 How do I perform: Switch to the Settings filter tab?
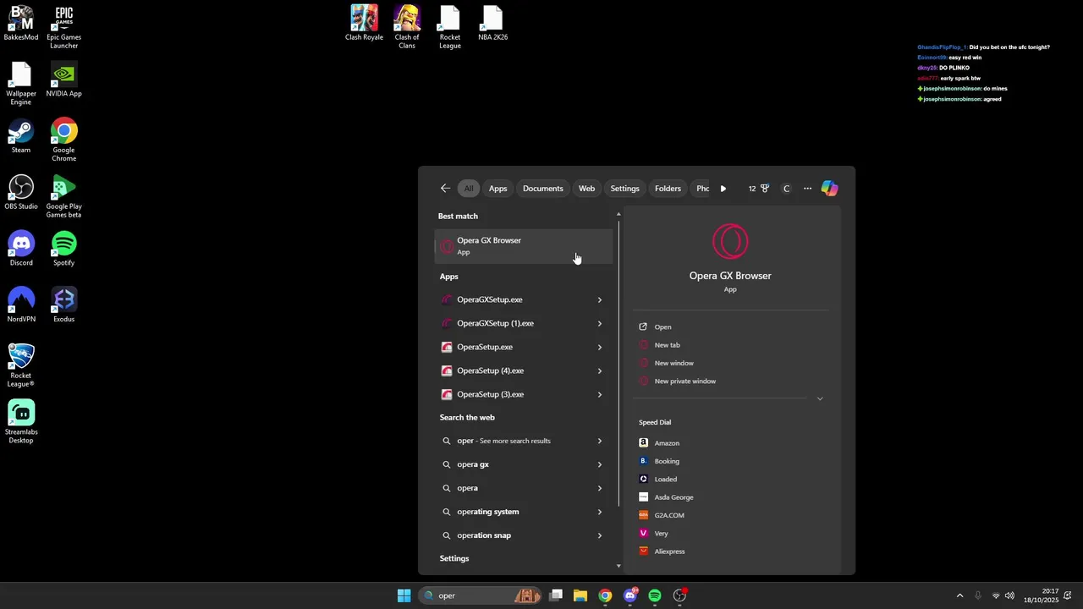pyautogui.click(x=624, y=189)
